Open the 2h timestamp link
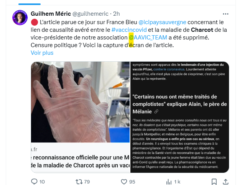Screen dimensions: 242x185 (116, 14)
